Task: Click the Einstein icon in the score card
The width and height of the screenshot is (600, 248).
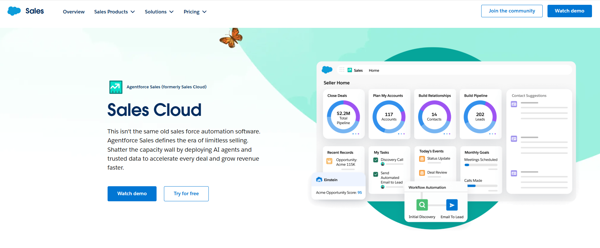Action: [x=319, y=180]
